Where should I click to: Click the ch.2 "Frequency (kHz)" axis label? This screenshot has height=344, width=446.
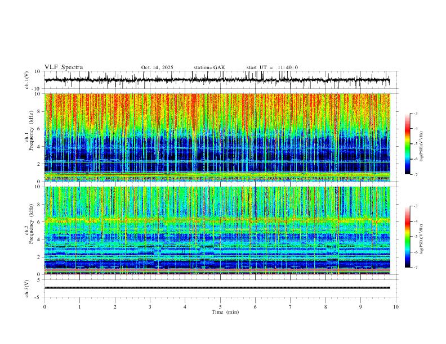[31, 224]
